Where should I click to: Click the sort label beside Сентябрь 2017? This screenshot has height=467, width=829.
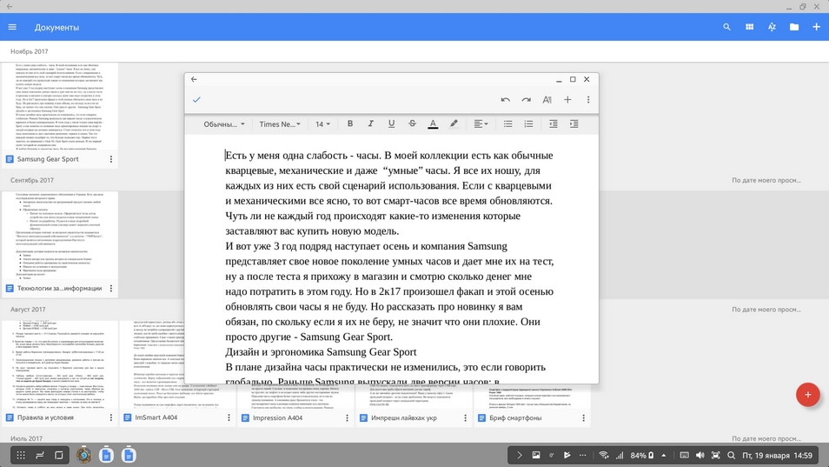pos(766,180)
